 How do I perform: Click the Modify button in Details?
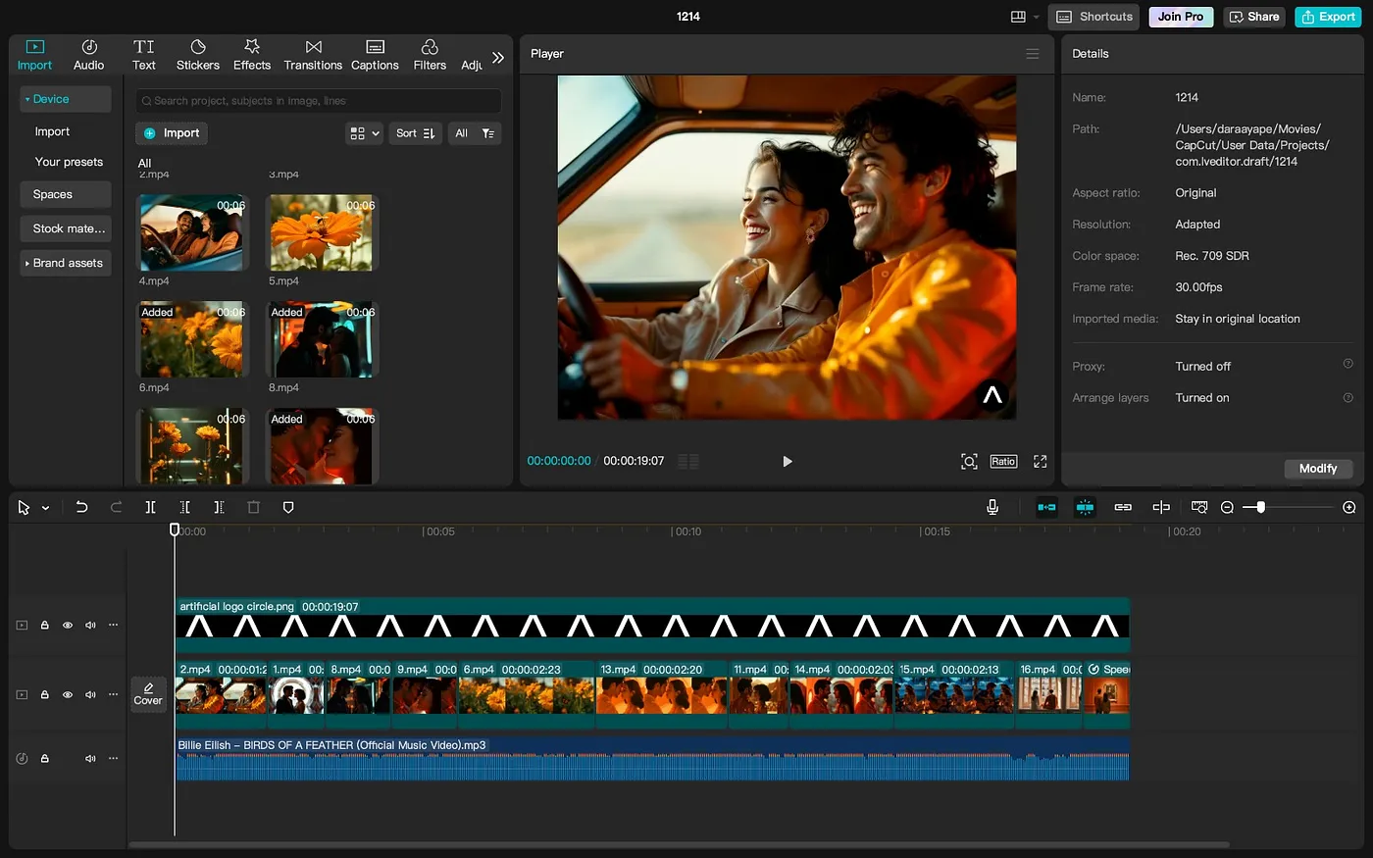click(1318, 469)
